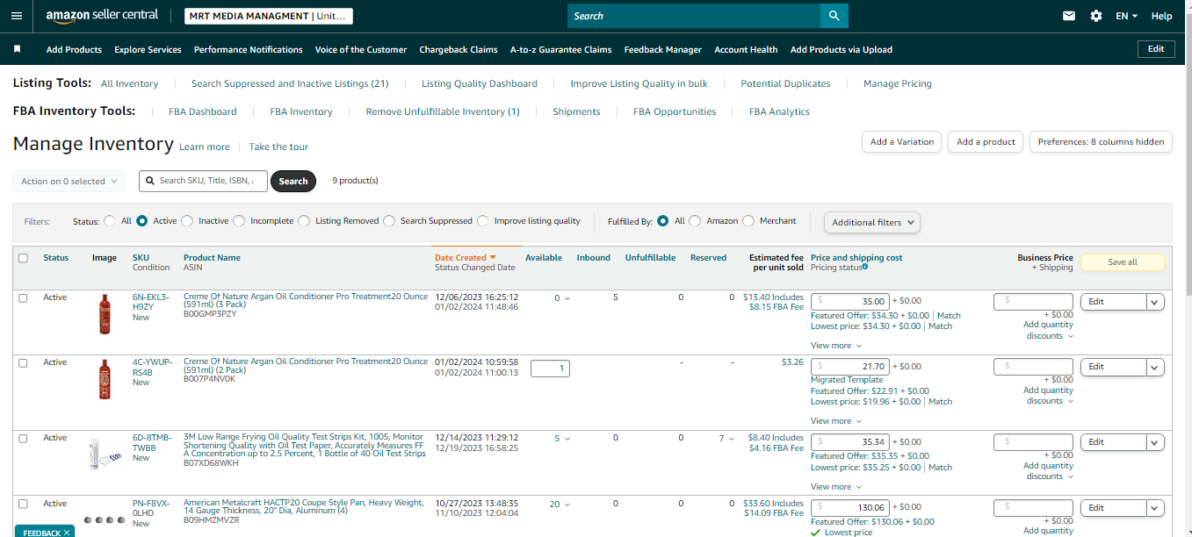Open the product link for ASIN B07XD68WKH
The height and width of the screenshot is (537, 1192).
[x=304, y=447]
